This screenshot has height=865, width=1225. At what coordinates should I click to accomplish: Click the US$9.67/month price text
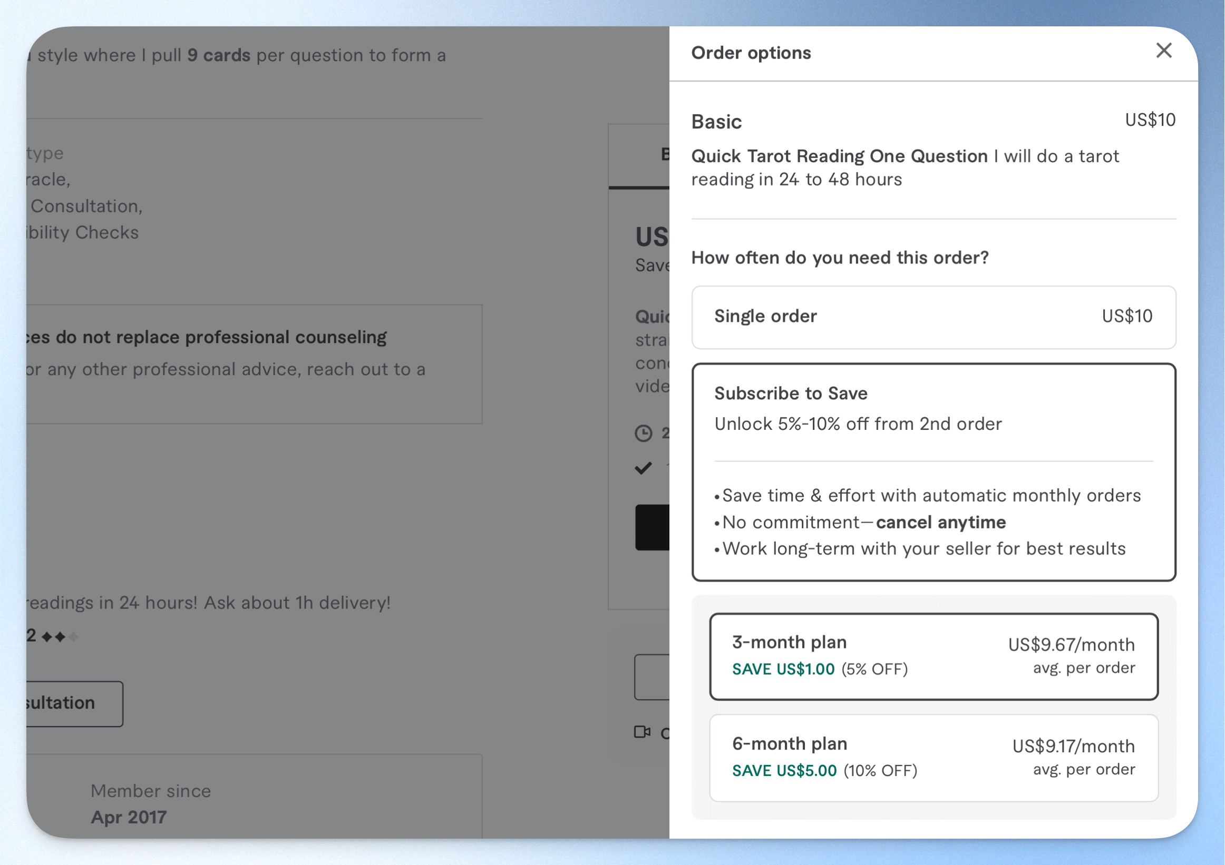(x=1071, y=645)
